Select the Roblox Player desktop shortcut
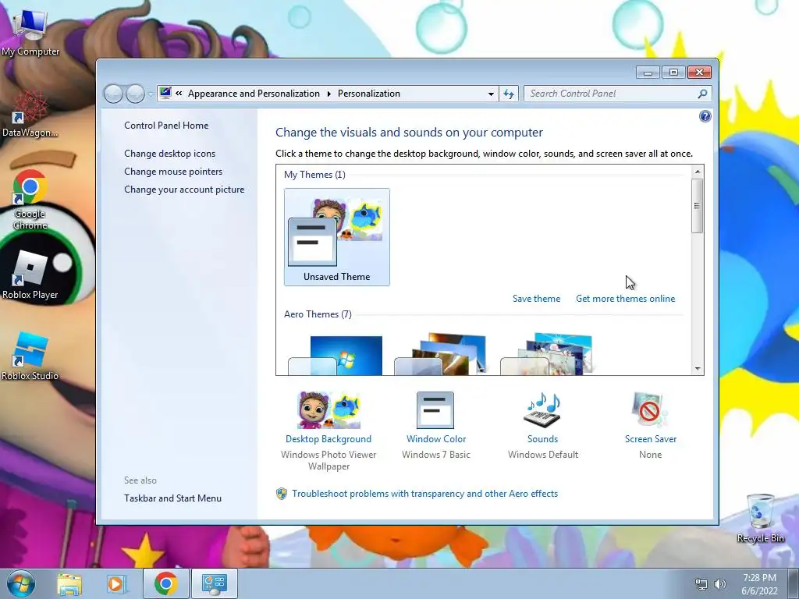 coord(30,275)
